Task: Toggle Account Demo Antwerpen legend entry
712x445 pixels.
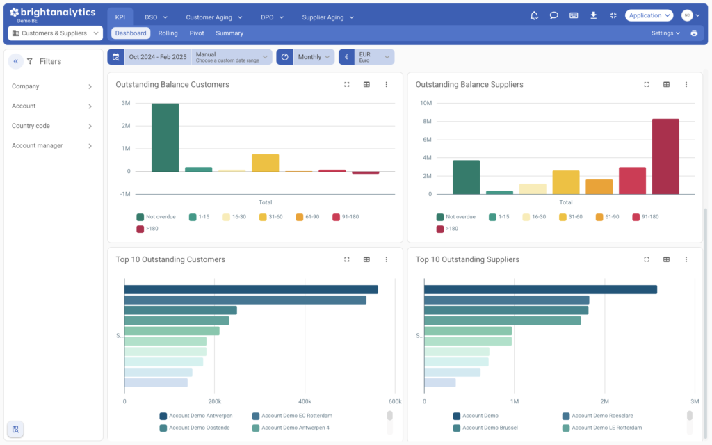Action: click(195, 416)
